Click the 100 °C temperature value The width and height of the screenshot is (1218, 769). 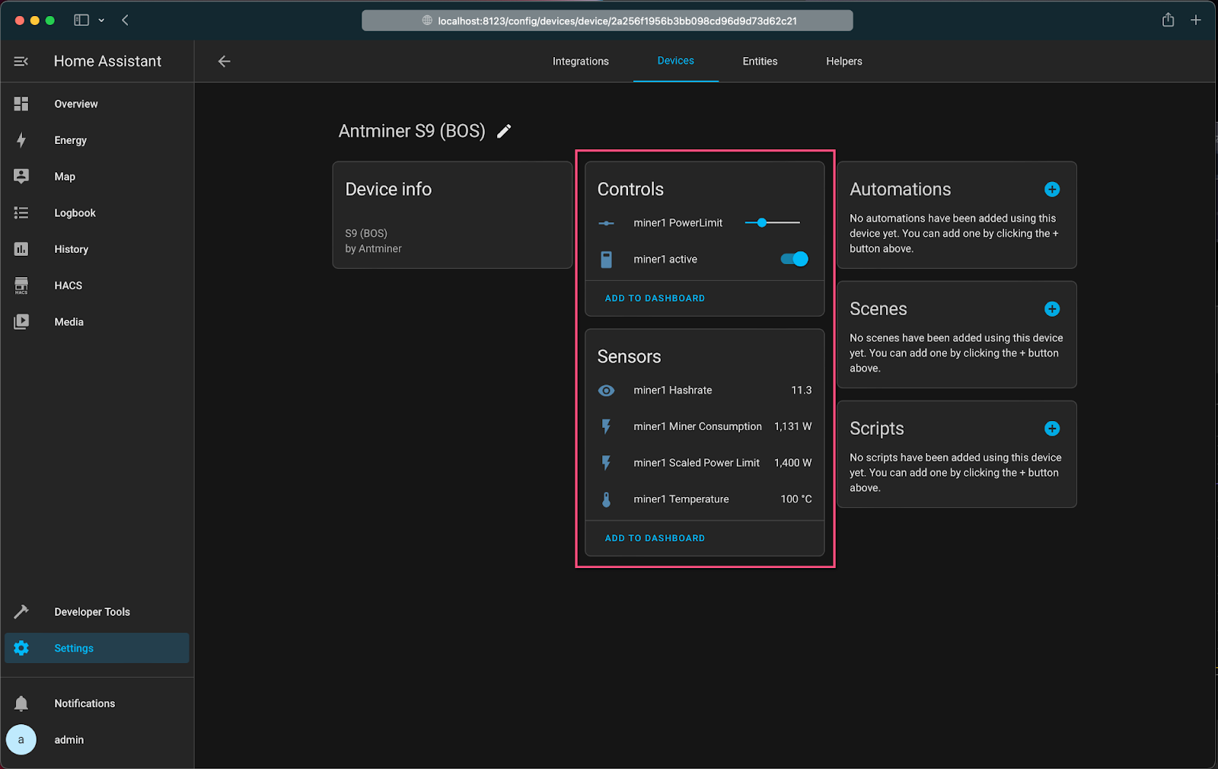pos(796,499)
